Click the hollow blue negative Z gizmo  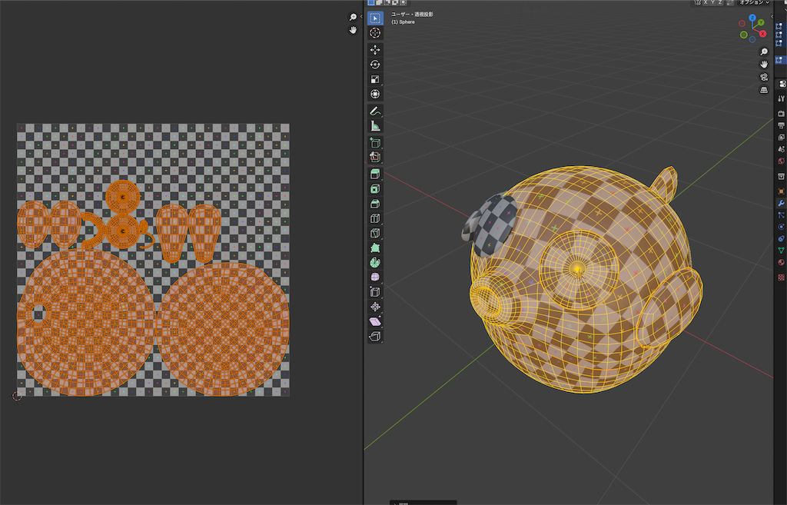[752, 39]
